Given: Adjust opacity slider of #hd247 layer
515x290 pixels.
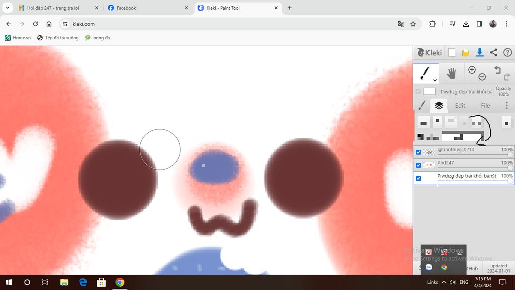Looking at the screenshot, I should click(x=475, y=167).
